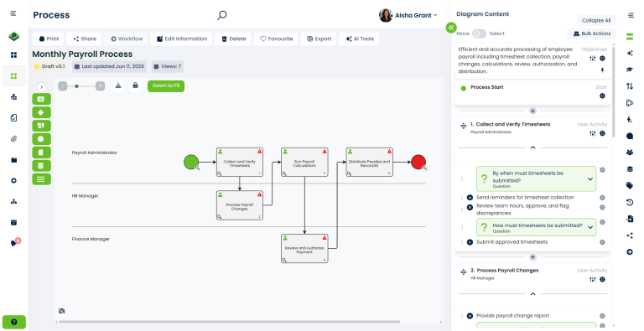Image resolution: width=644 pixels, height=331 pixels.
Task: Toggle the Move/Select switch
Action: point(479,34)
